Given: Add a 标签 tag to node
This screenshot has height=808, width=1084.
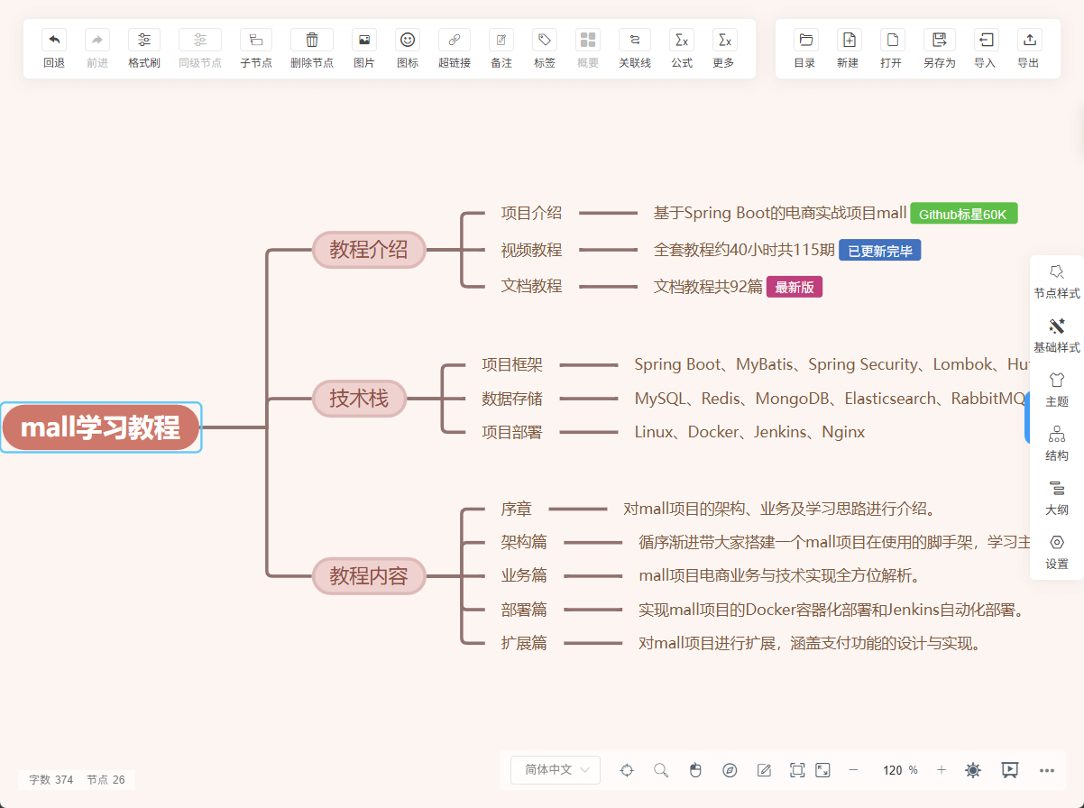Looking at the screenshot, I should [x=545, y=41].
